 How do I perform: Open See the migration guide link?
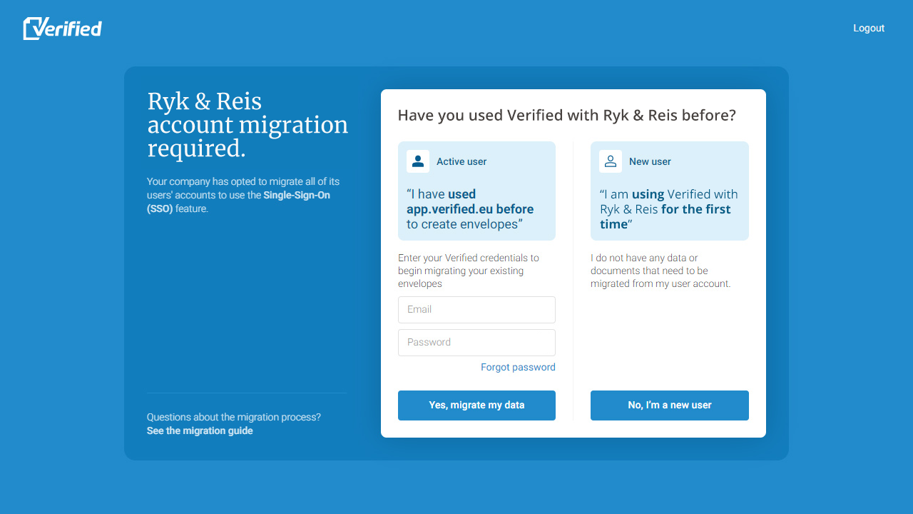[x=200, y=430]
